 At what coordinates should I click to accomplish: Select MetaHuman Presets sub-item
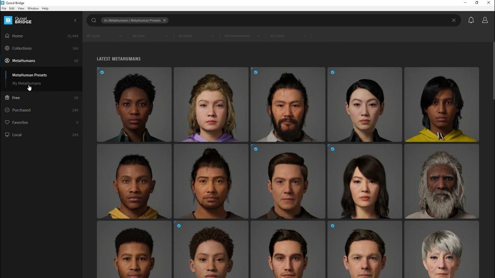pyautogui.click(x=29, y=75)
